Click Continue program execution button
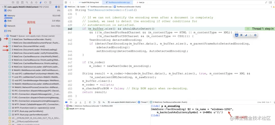 click(x=71, y=102)
